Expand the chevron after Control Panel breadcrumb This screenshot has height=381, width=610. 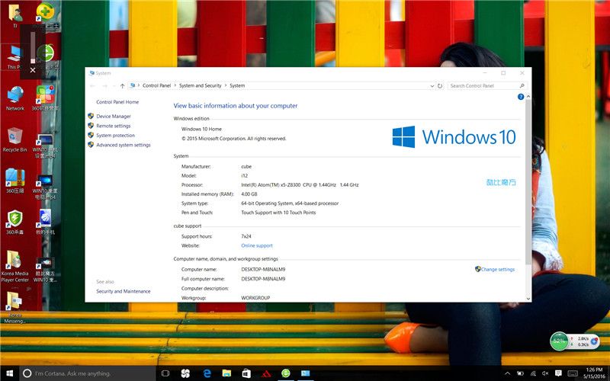(x=175, y=85)
